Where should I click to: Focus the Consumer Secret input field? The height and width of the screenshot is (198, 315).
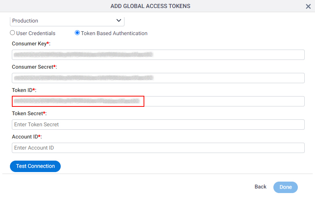[158, 78]
